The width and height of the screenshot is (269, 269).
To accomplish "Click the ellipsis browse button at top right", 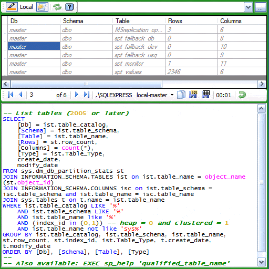I will pyautogui.click(x=260, y=7).
